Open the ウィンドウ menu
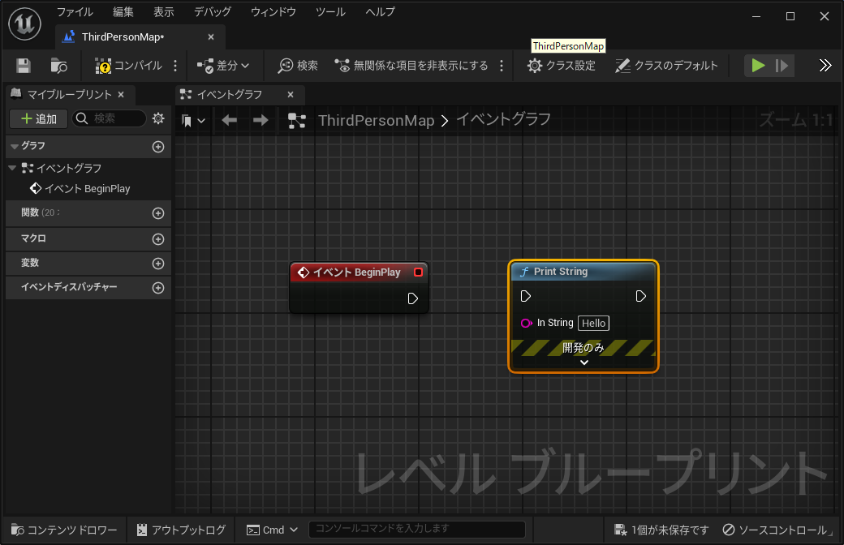This screenshot has width=844, height=545. [273, 12]
